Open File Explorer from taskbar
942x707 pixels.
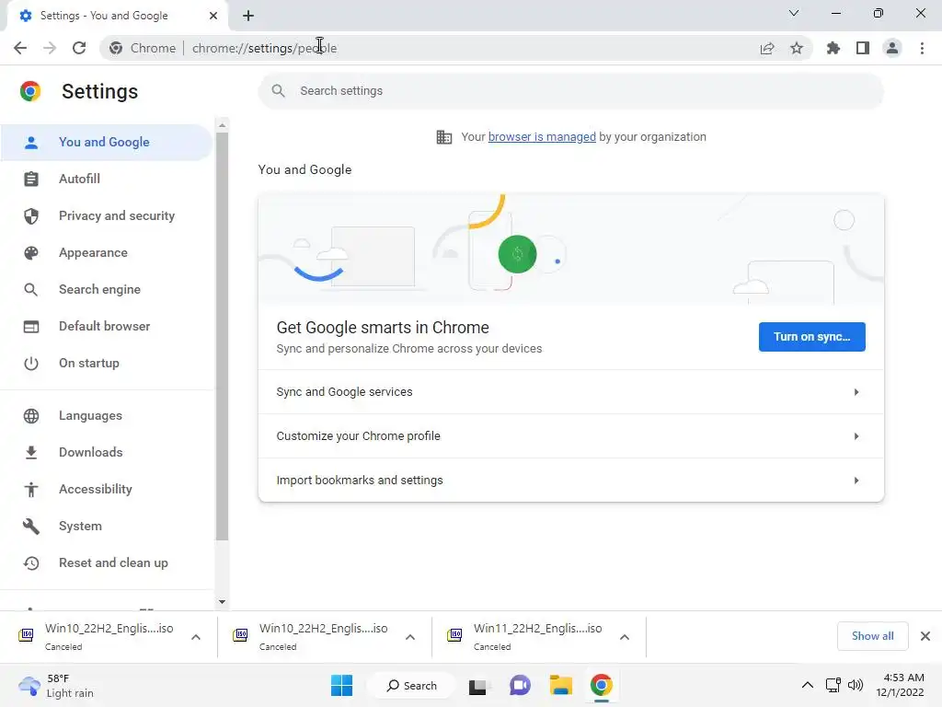click(x=560, y=685)
